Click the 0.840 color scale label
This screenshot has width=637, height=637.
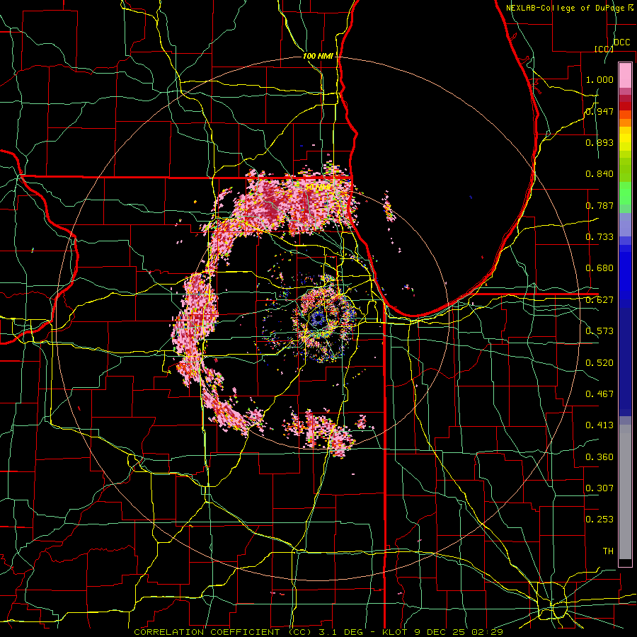coord(599,174)
